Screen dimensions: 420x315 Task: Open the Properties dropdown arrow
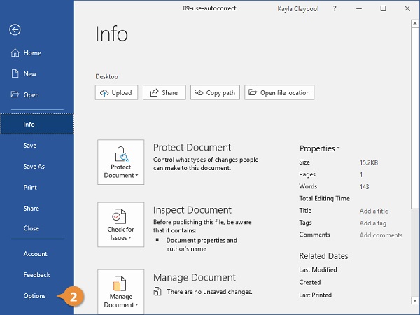point(338,148)
